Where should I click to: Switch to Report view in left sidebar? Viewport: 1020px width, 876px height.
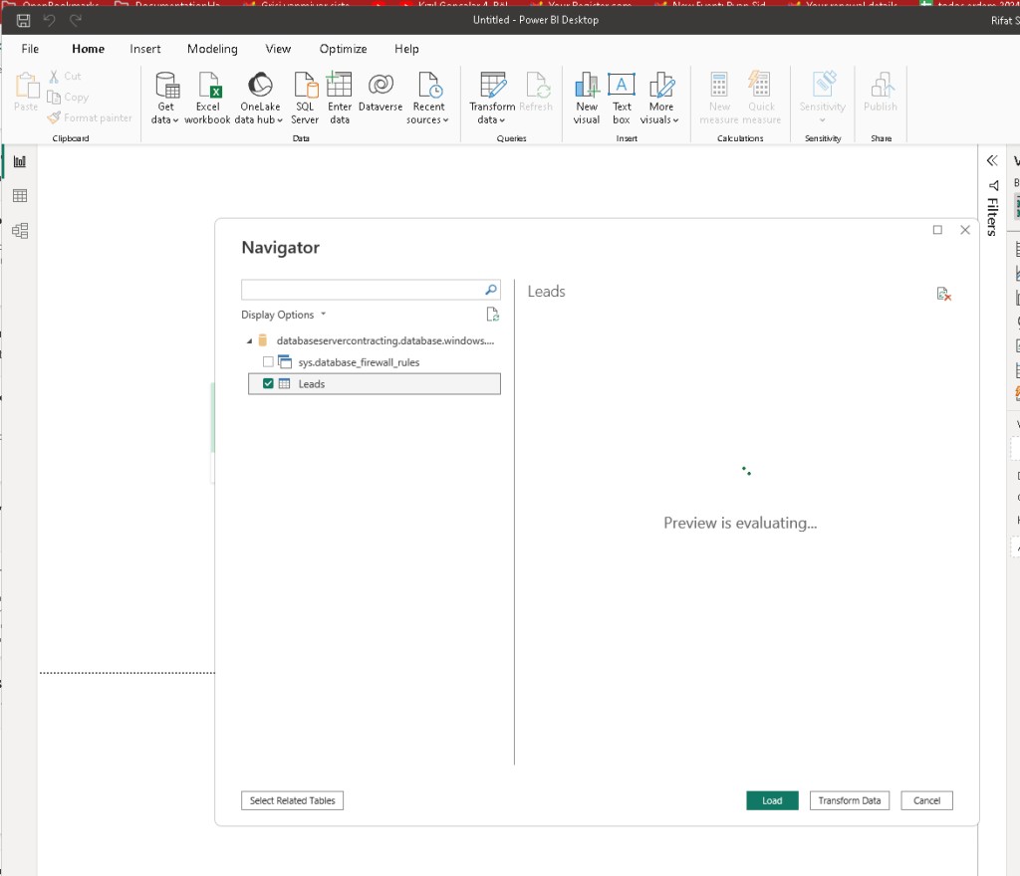click(20, 161)
